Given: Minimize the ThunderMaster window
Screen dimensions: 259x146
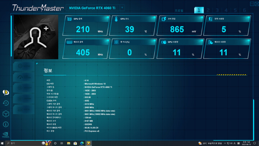Looking at the screenshot, I should click(251, 4).
